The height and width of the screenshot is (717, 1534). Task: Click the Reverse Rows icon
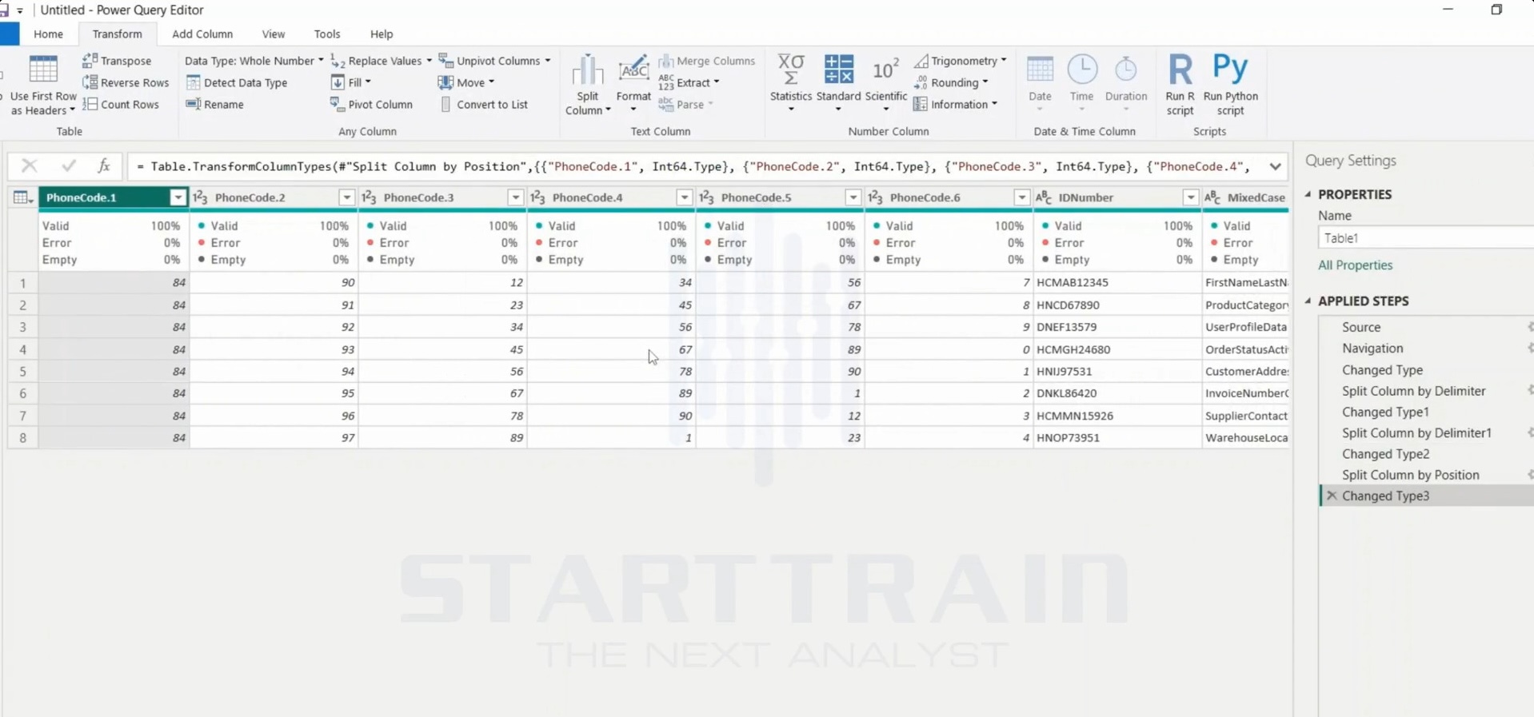point(90,82)
